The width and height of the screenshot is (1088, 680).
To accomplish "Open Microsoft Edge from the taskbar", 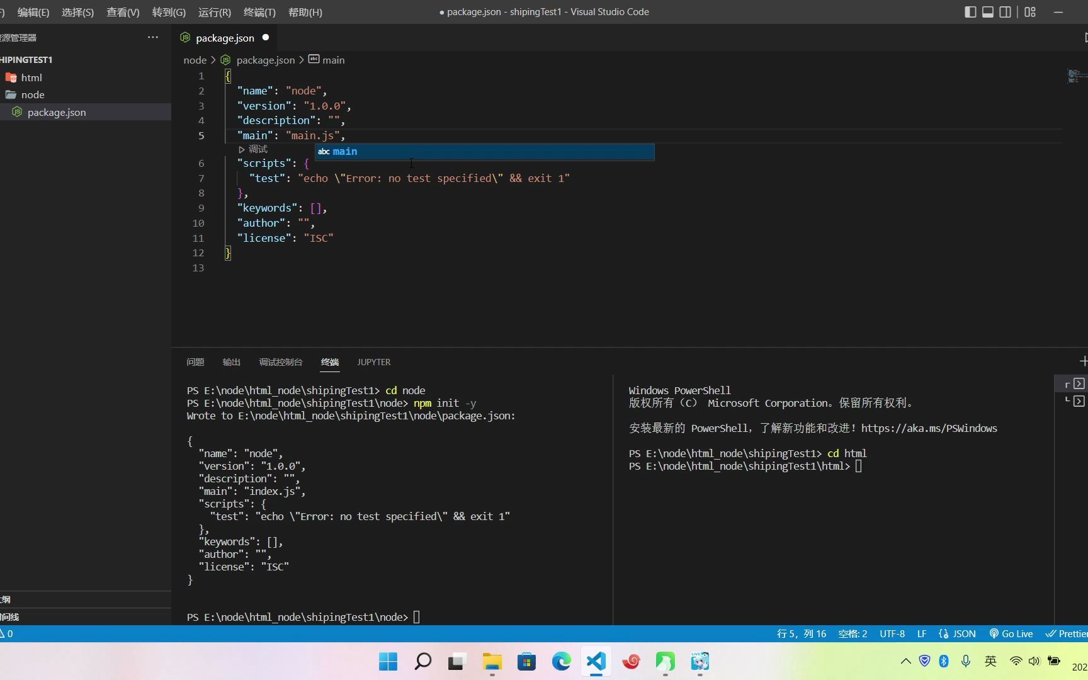I will pyautogui.click(x=561, y=662).
